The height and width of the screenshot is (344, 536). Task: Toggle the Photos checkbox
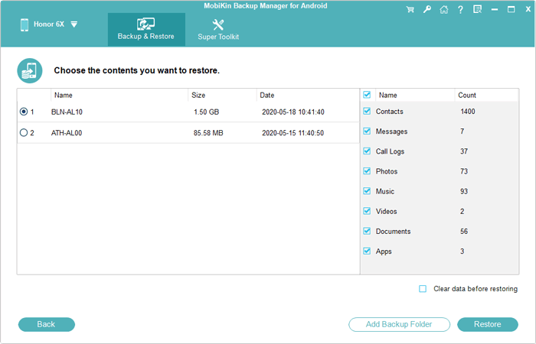click(368, 171)
